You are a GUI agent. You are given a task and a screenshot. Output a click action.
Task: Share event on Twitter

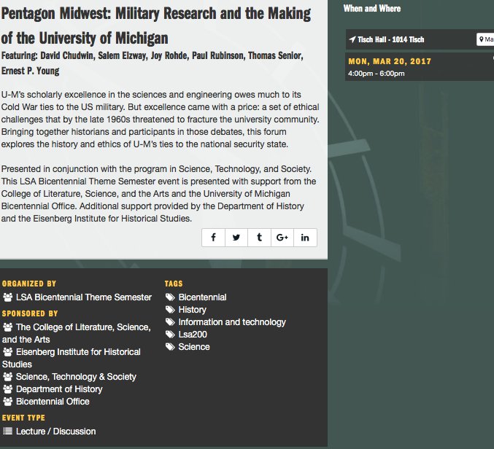[x=236, y=238]
